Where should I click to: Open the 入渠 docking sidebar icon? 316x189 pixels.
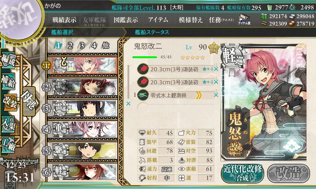9,124
